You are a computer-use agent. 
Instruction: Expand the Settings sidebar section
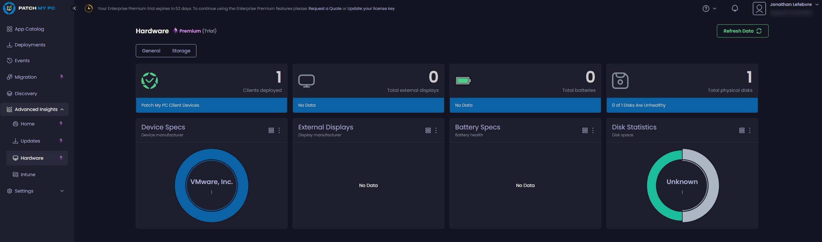pyautogui.click(x=62, y=191)
